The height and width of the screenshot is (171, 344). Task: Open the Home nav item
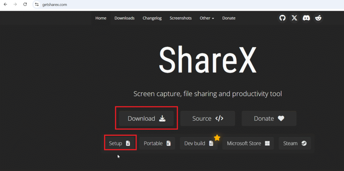pos(101,18)
